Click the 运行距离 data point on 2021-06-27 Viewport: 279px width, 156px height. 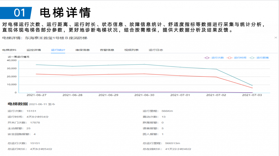37,65
